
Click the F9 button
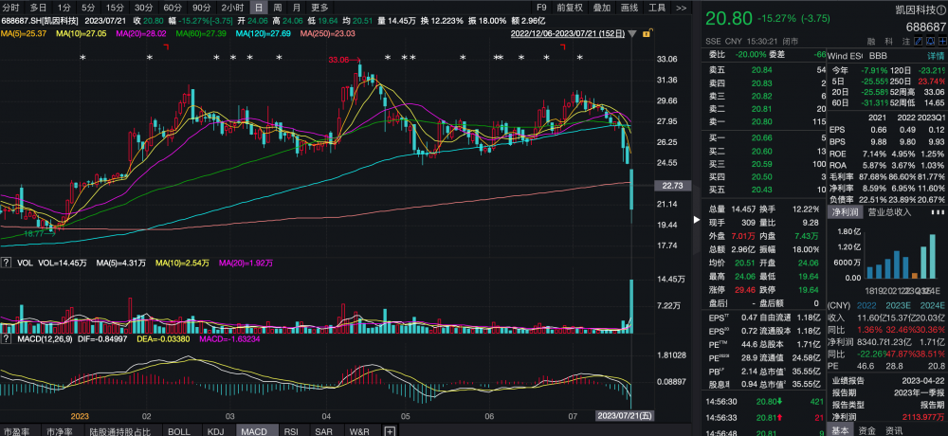(x=541, y=8)
